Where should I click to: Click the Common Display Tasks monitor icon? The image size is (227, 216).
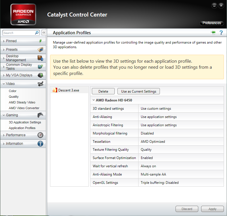pyautogui.click(x=40, y=67)
